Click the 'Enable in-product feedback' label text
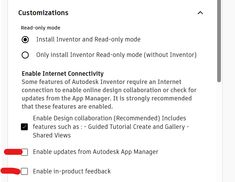This screenshot has height=182, width=235. coord(72,171)
